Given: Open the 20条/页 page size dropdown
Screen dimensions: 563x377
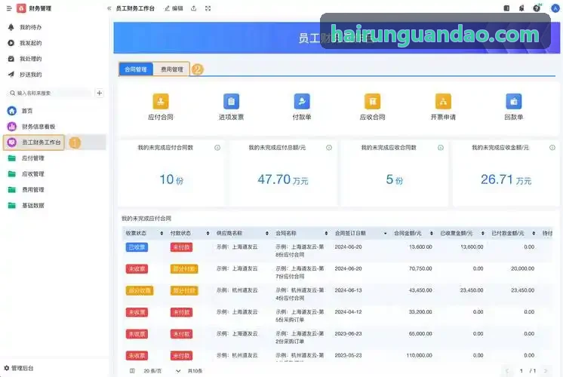Looking at the screenshot, I should (162, 371).
